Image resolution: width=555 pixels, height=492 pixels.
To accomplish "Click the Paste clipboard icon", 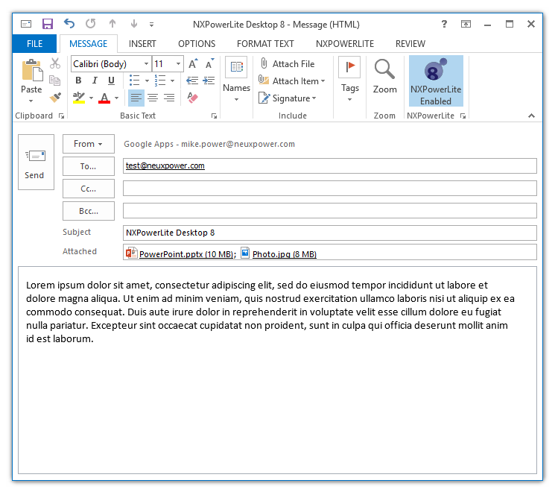I will [31, 71].
